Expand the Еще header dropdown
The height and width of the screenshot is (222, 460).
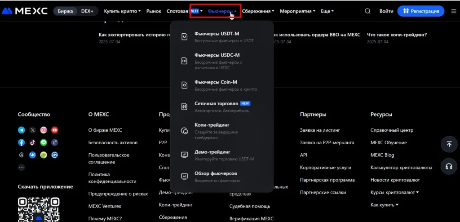[x=327, y=11]
